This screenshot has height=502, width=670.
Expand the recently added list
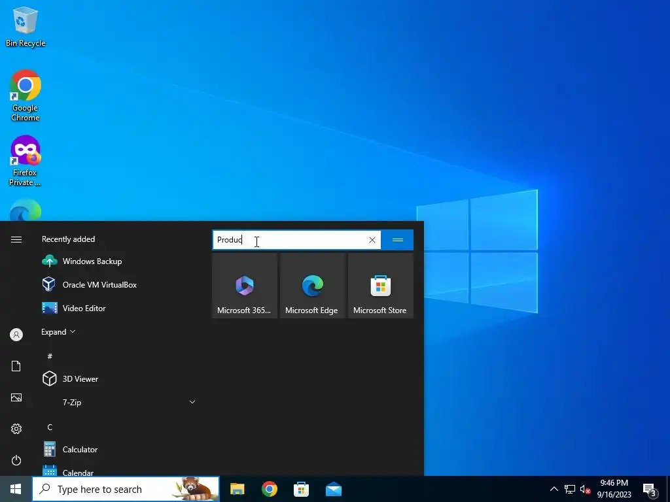(58, 331)
